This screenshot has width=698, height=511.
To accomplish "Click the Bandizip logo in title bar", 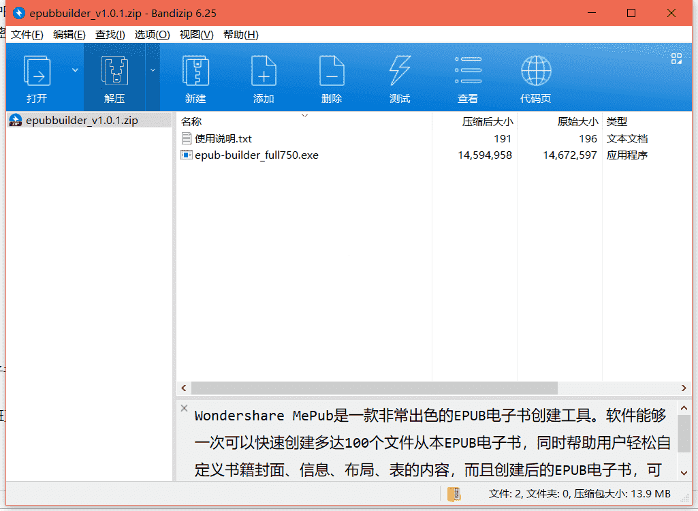I will pos(18,13).
